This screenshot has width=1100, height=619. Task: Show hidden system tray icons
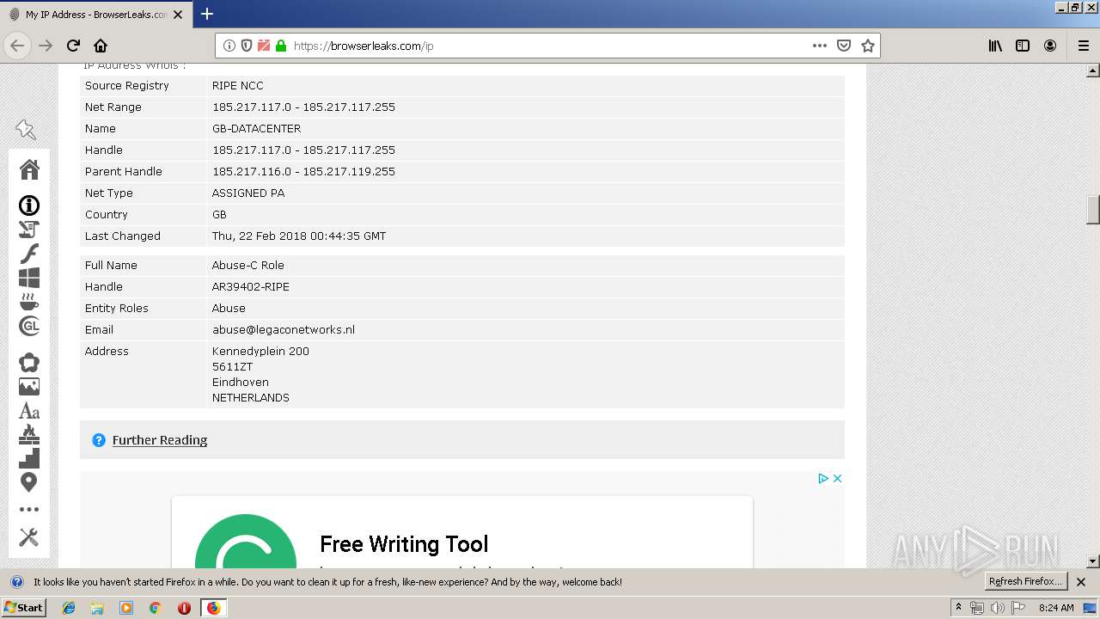[x=958, y=608]
